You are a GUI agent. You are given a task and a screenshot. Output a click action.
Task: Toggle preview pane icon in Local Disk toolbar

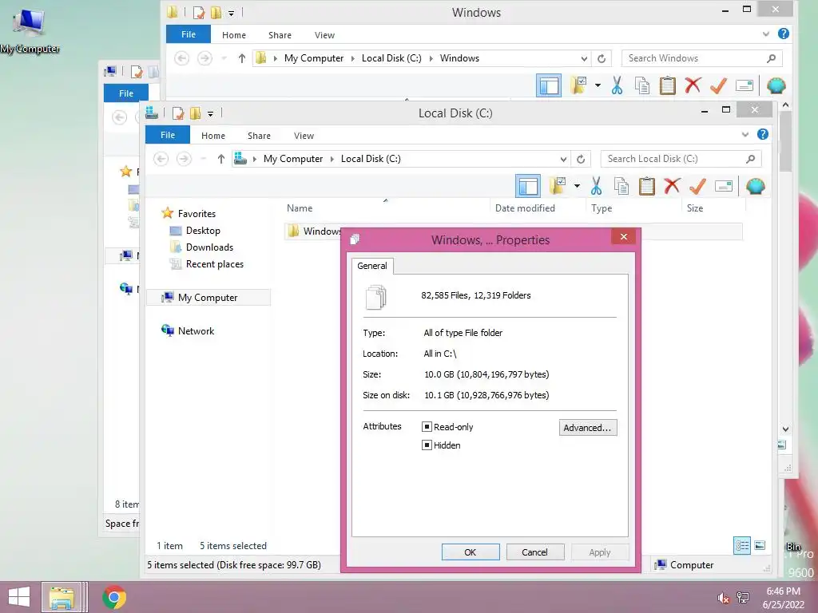pyautogui.click(x=528, y=186)
